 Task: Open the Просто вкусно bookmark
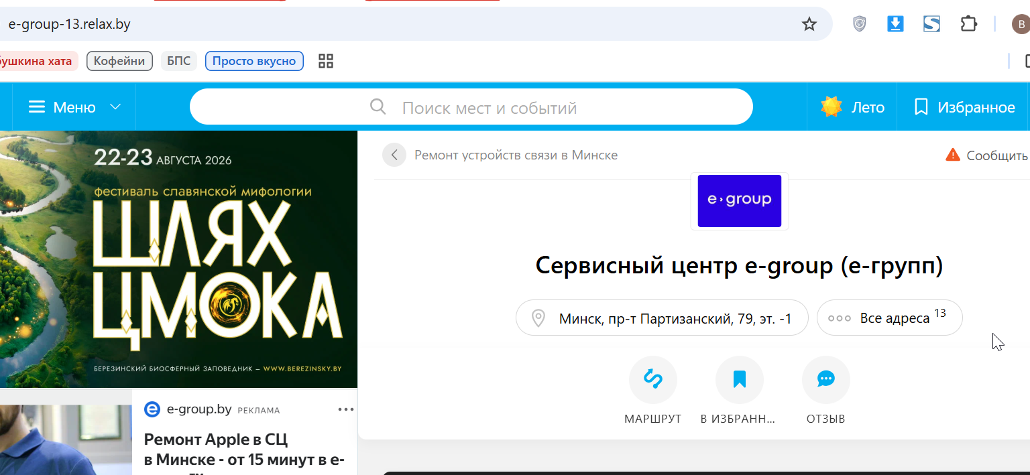pyautogui.click(x=254, y=61)
